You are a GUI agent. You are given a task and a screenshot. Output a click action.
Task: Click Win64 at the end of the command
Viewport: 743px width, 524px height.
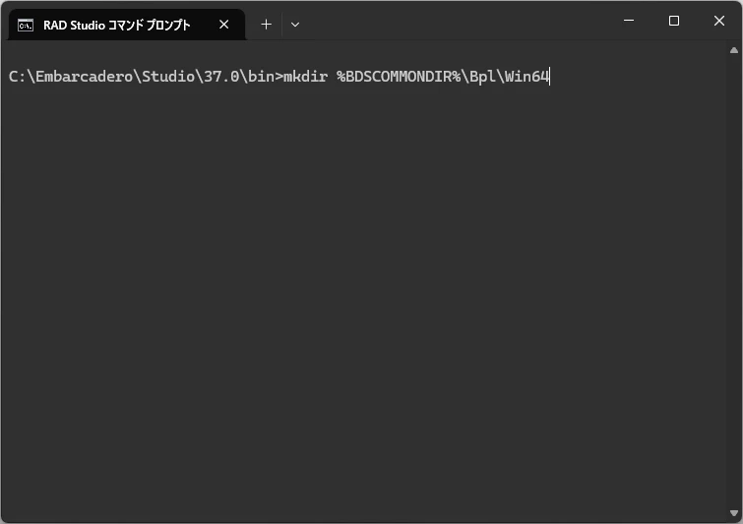click(526, 77)
